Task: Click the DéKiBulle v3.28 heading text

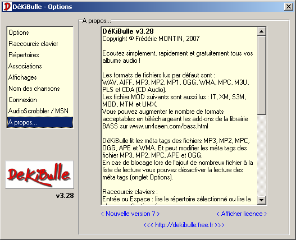Action: [x=128, y=31]
